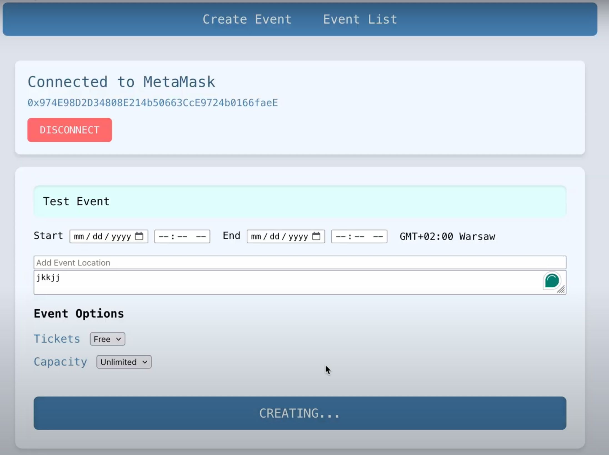Viewport: 609px width, 455px height.
Task: Open the Create Event nav tab
Action: 247,19
